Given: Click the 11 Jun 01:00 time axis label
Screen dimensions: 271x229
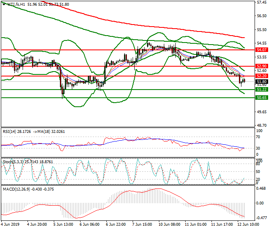Looking at the screenshot, I should pyautogui.click(x=196, y=225).
